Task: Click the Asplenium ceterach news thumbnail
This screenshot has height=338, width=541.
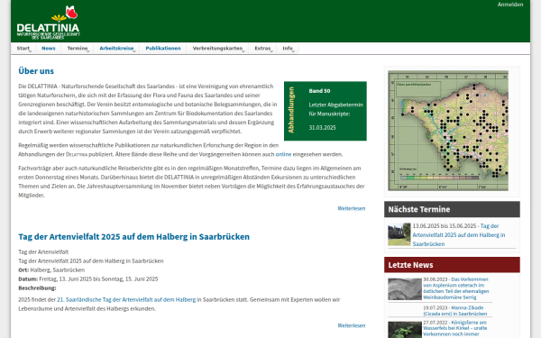Action: pos(405,289)
